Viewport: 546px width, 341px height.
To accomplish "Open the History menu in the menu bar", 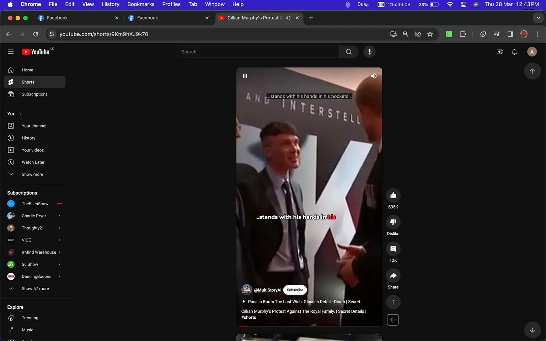I will coord(110,4).
